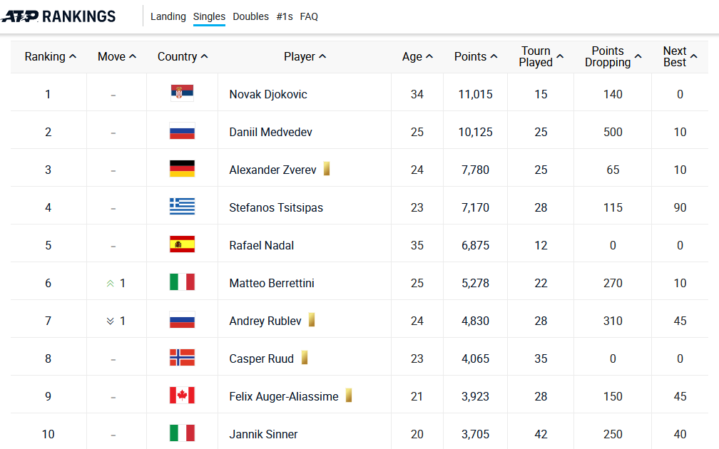The width and height of the screenshot is (719, 449).
Task: Sort by the Ranking column header
Action: [51, 56]
